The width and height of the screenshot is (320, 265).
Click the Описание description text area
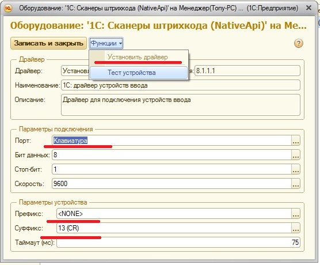[180, 105]
